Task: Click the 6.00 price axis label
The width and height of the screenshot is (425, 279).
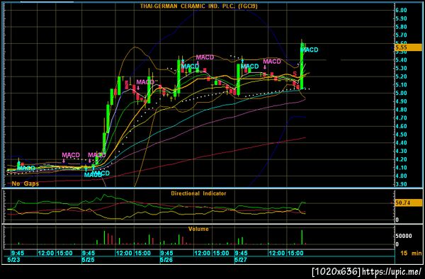Action: [402, 11]
